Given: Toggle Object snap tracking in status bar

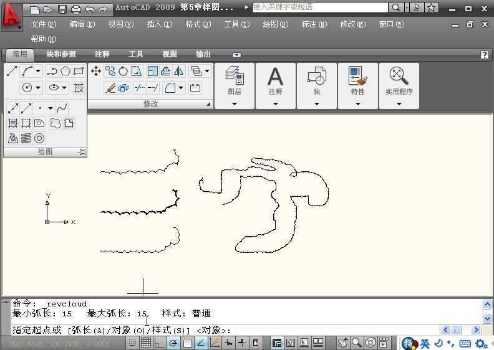Looking at the screenshot, I should click(201, 343).
